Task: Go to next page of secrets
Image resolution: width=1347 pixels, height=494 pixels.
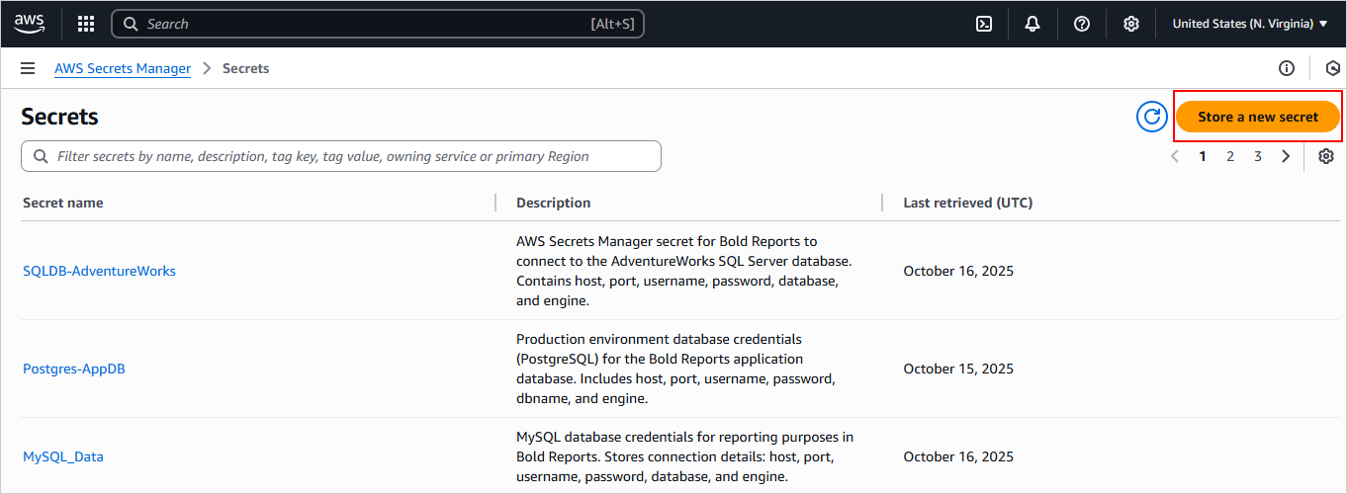Action: [x=1286, y=156]
